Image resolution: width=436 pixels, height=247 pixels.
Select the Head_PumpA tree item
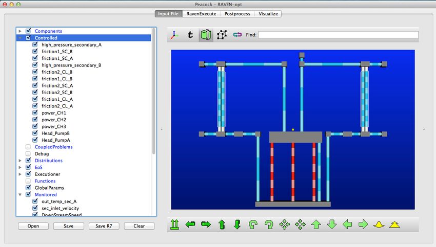(x=56, y=140)
